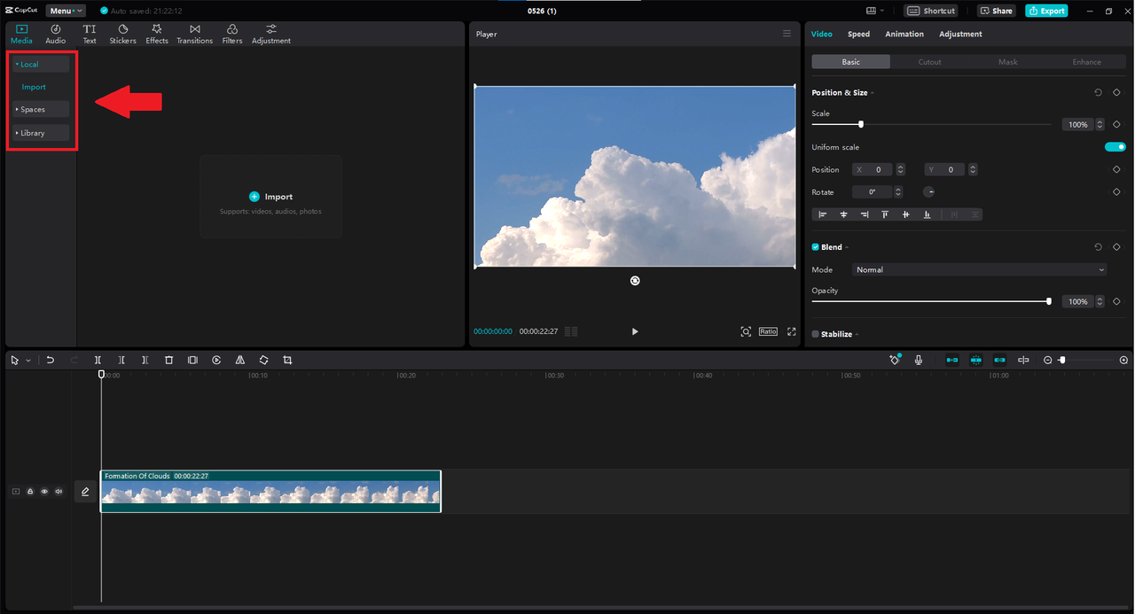This screenshot has height=614, width=1135.
Task: Expand the Library section in sidebar
Action: tap(33, 133)
